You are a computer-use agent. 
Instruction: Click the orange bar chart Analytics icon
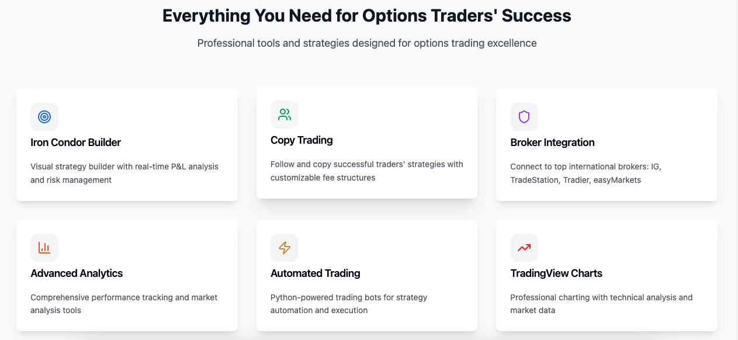coord(44,248)
